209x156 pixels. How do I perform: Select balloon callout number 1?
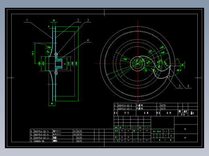(27, 20)
